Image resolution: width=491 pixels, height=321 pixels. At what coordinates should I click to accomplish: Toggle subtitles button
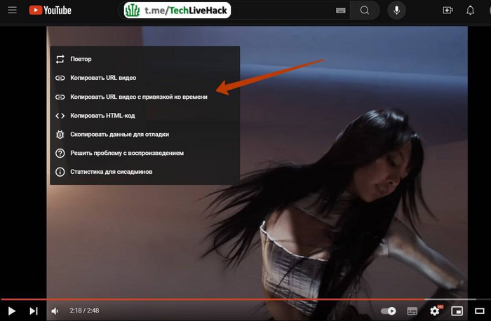pos(412,311)
